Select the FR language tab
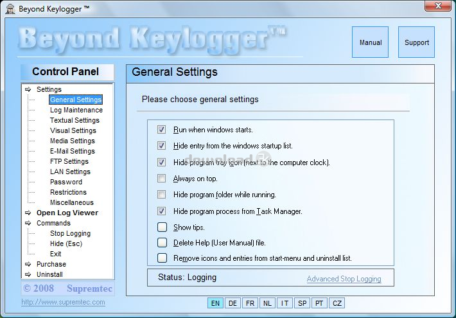The width and height of the screenshot is (456, 318). tap(250, 303)
